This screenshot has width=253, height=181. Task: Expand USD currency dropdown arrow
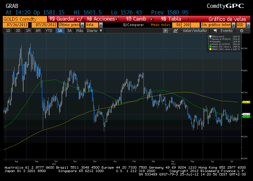coord(248,25)
